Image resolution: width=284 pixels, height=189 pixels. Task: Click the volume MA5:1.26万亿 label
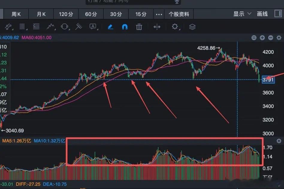16,141
